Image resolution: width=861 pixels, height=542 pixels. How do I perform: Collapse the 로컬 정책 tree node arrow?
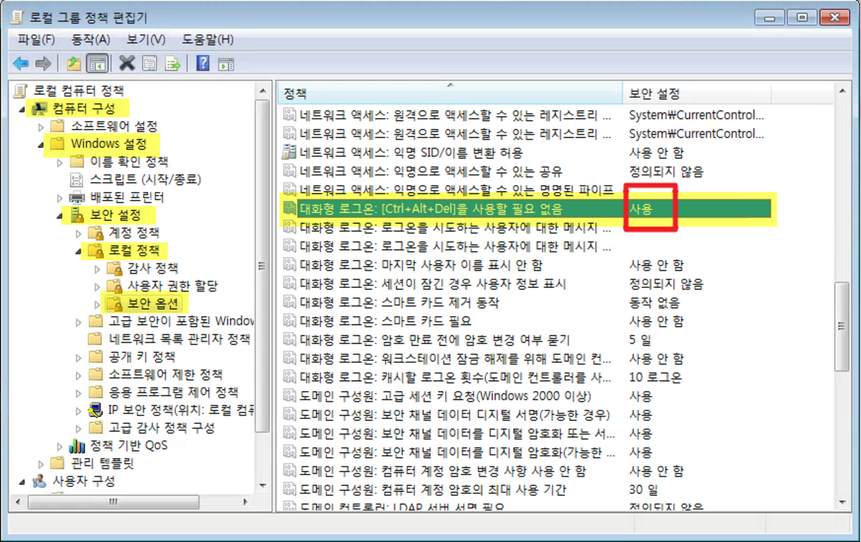(79, 250)
